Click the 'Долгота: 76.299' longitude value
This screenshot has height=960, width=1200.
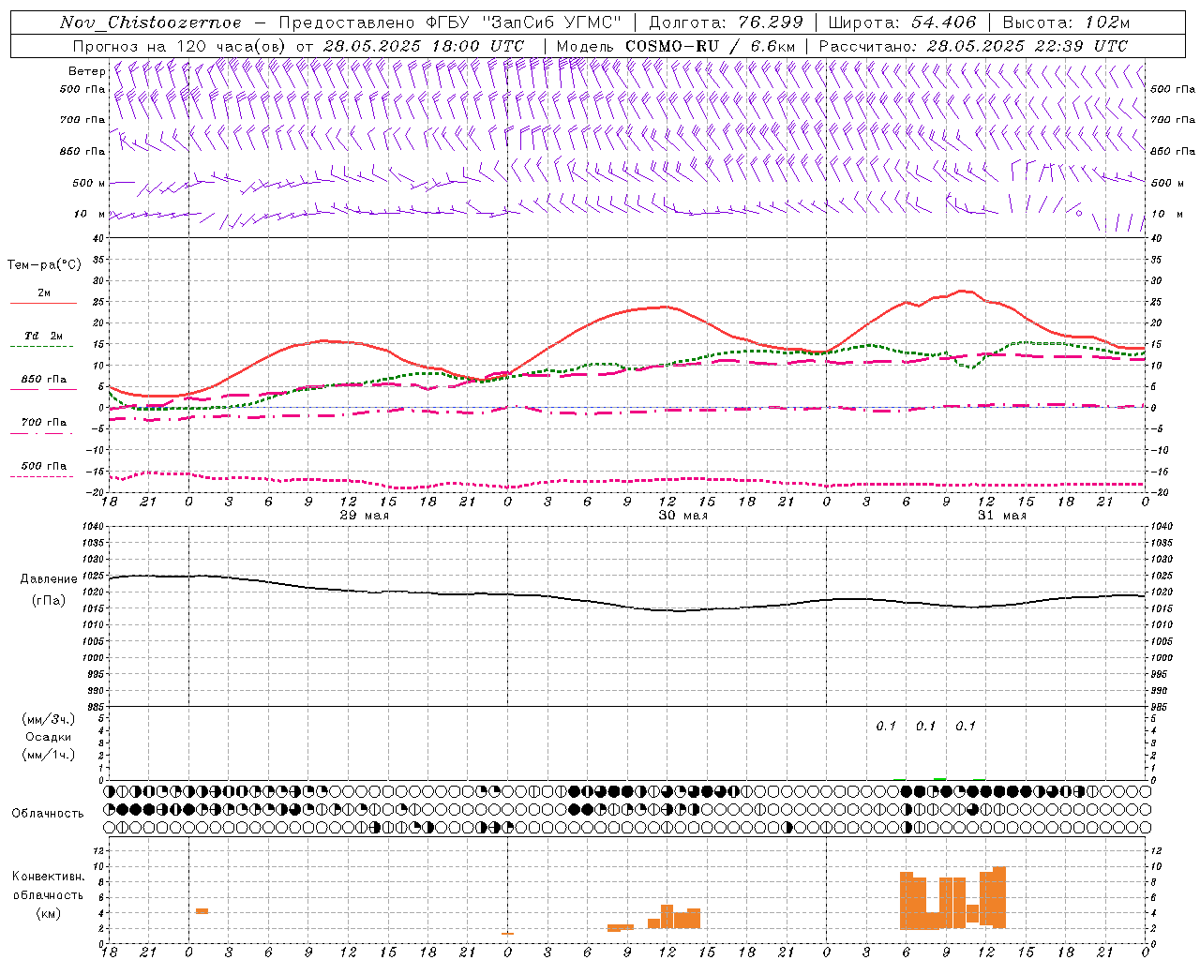pyautogui.click(x=726, y=22)
